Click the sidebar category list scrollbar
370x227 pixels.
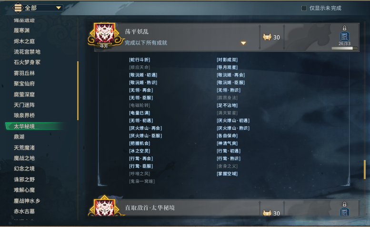pyautogui.click(x=78, y=91)
